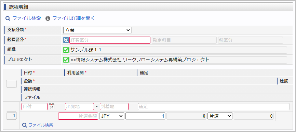
Task: Click the ワークフローシステム再構築プロジェクト field
Action: (x=178, y=60)
